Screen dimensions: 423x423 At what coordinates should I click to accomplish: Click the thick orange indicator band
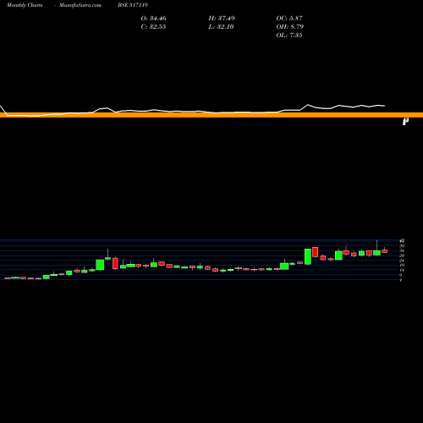(x=211, y=115)
